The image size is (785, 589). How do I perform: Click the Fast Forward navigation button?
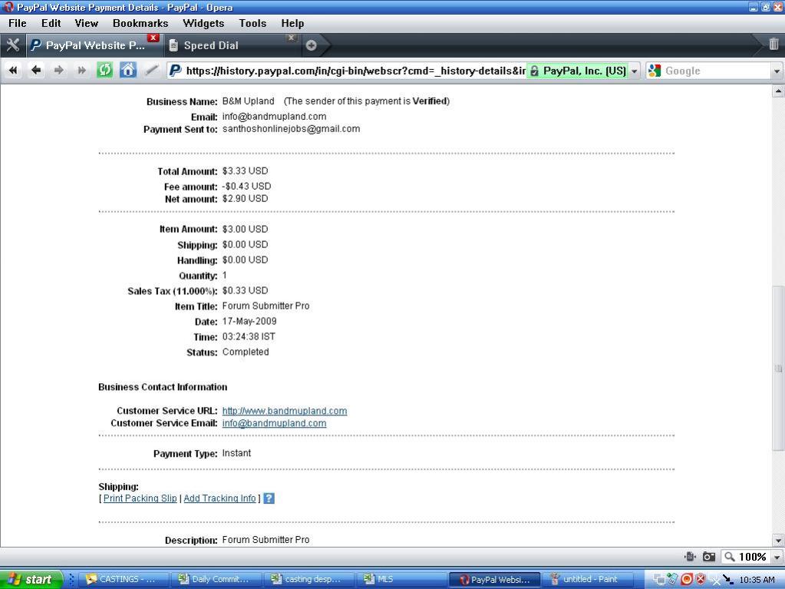point(81,71)
